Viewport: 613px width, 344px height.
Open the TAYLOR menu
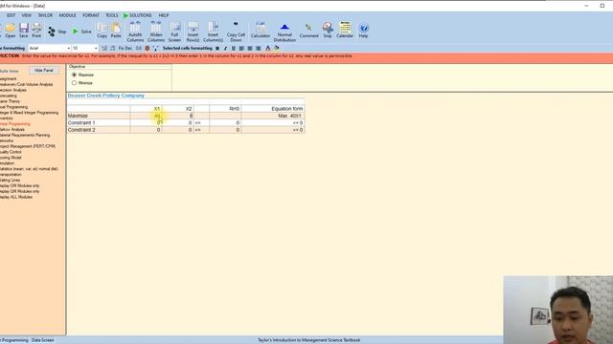45,15
